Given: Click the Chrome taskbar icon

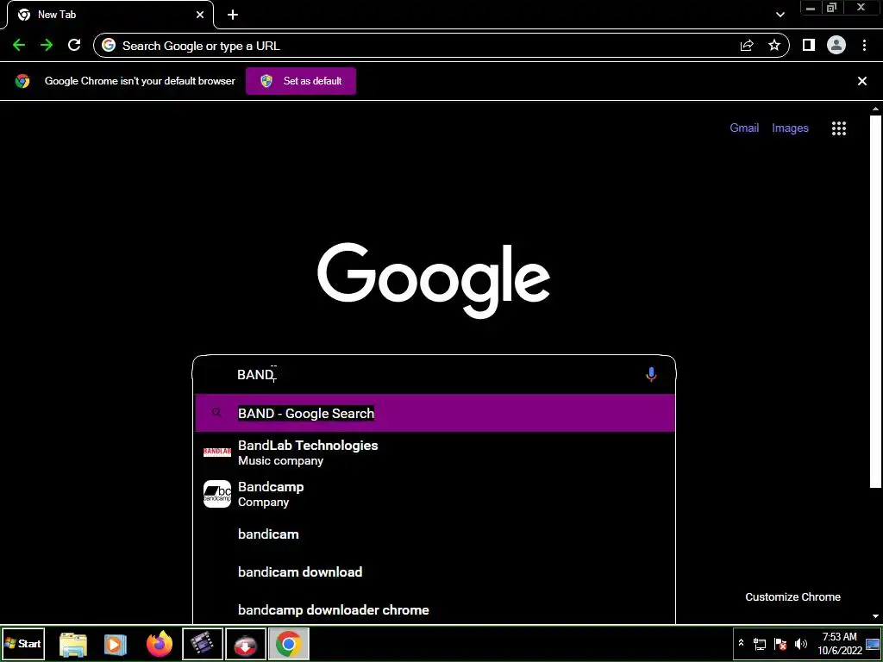Looking at the screenshot, I should [x=288, y=643].
